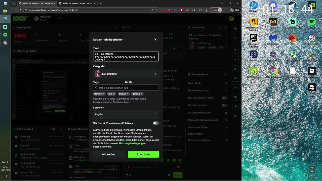Open browser settings three-dots menu
The image size is (322, 181).
226,10
